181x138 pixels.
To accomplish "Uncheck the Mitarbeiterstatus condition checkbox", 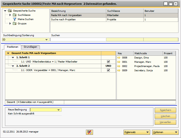I will coord(108,62).
